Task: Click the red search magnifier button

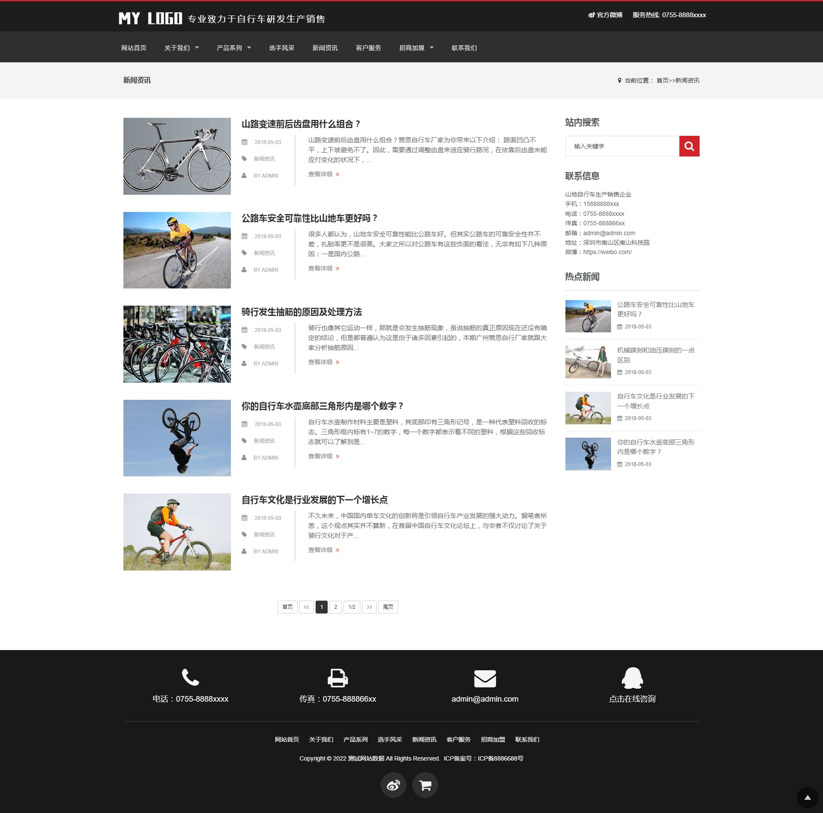Action: pyautogui.click(x=689, y=146)
